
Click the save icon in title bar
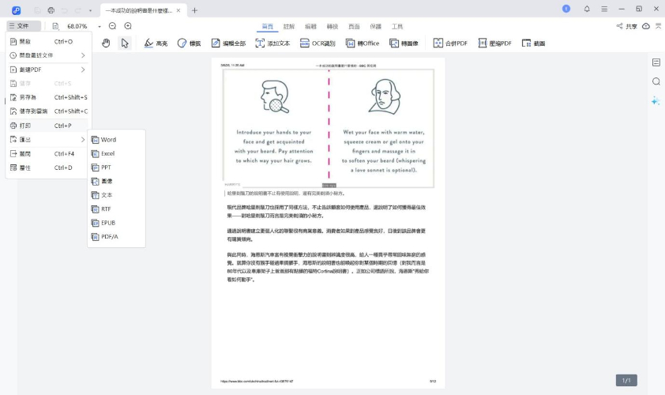[x=37, y=10]
